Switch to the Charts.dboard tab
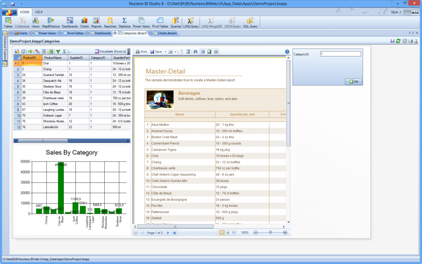The width and height of the screenshot is (422, 264). [167, 33]
